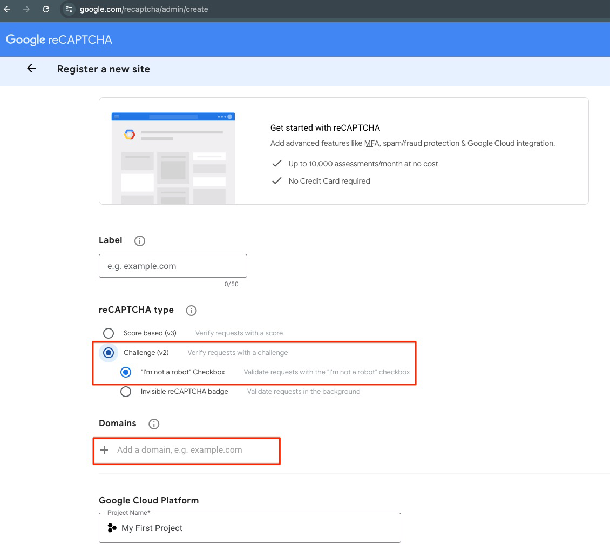The image size is (610, 544).
Task: Show info tooltip next to Label
Action: pyautogui.click(x=140, y=240)
